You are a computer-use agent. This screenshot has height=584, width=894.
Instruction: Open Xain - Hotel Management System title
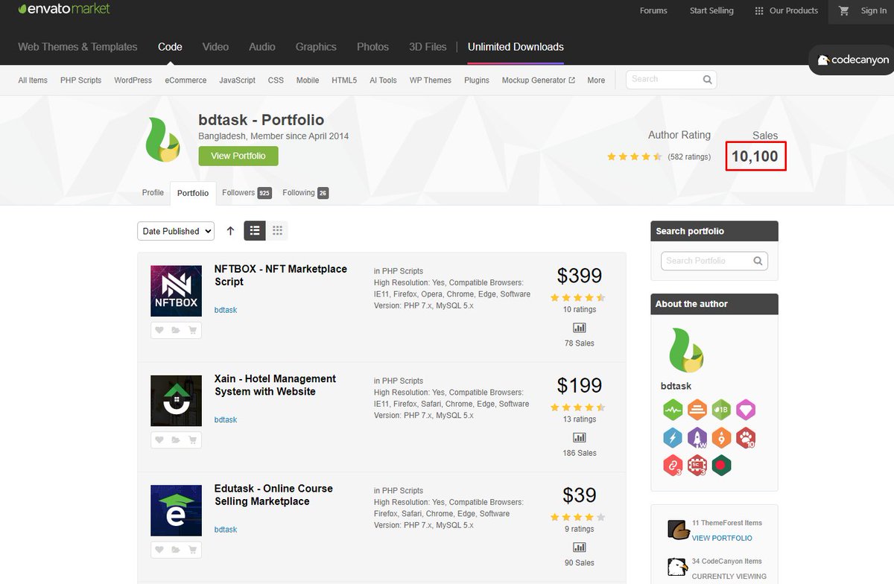click(275, 385)
